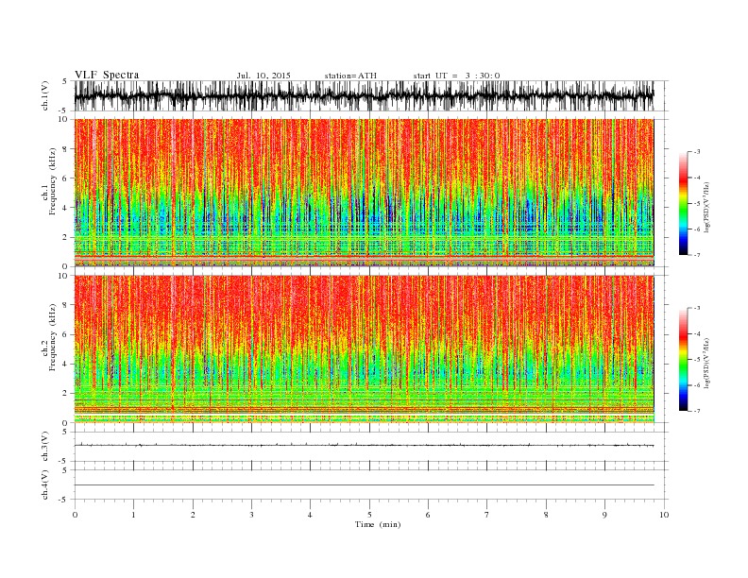The image size is (748, 578).
Task: Click the ch.3 voltage trace
Action: 365,446
